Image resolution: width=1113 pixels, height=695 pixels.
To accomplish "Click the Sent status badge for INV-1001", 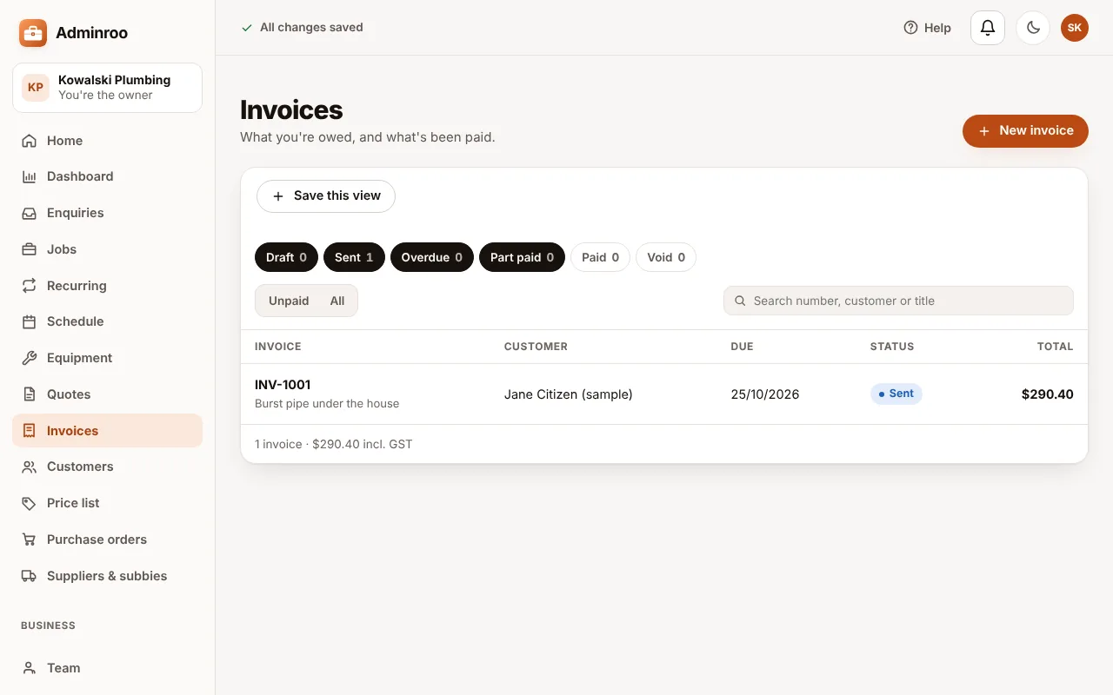I will [x=896, y=394].
